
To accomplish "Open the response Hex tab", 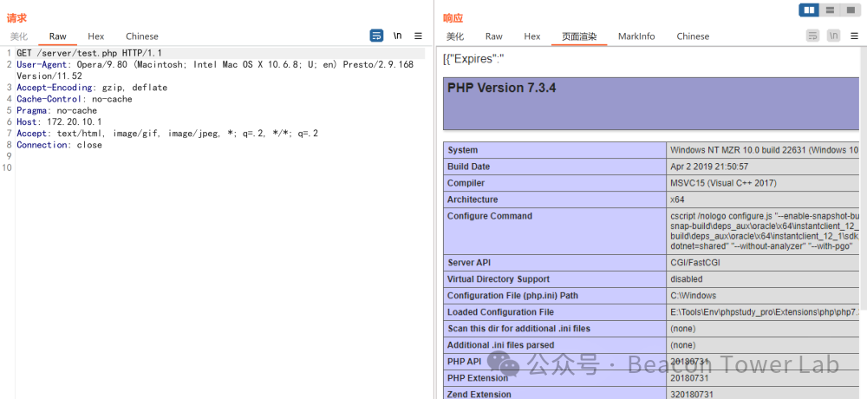I will (532, 36).
